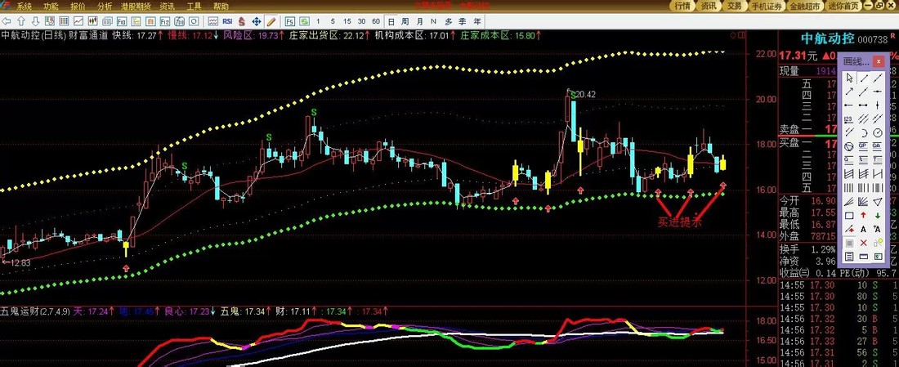Click the 今开 16.90 quote row
The height and width of the screenshot is (367, 899).
click(x=806, y=201)
